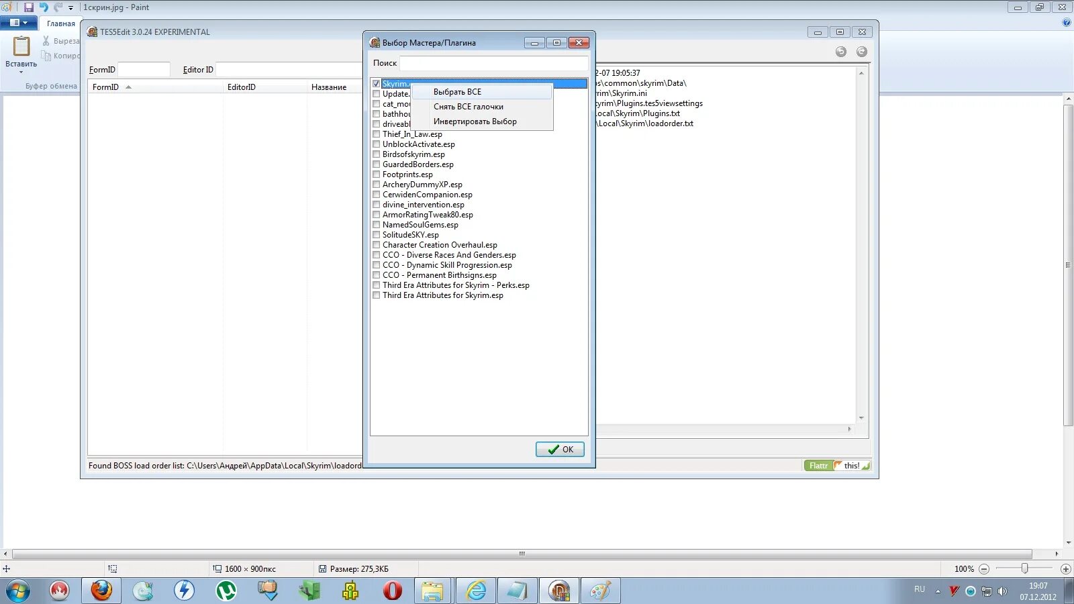Open the taskbar clock and date

[1038, 591]
